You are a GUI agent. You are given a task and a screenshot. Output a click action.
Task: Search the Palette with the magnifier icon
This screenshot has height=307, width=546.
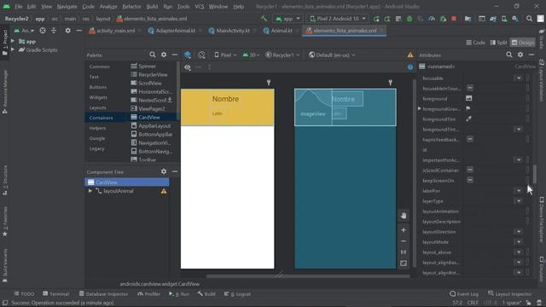point(153,55)
